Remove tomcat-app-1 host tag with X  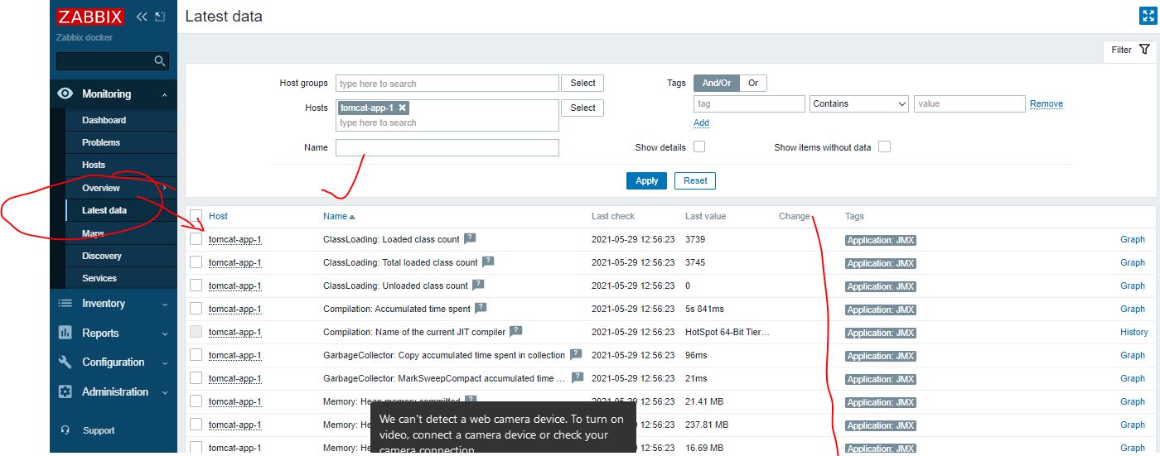tap(402, 108)
